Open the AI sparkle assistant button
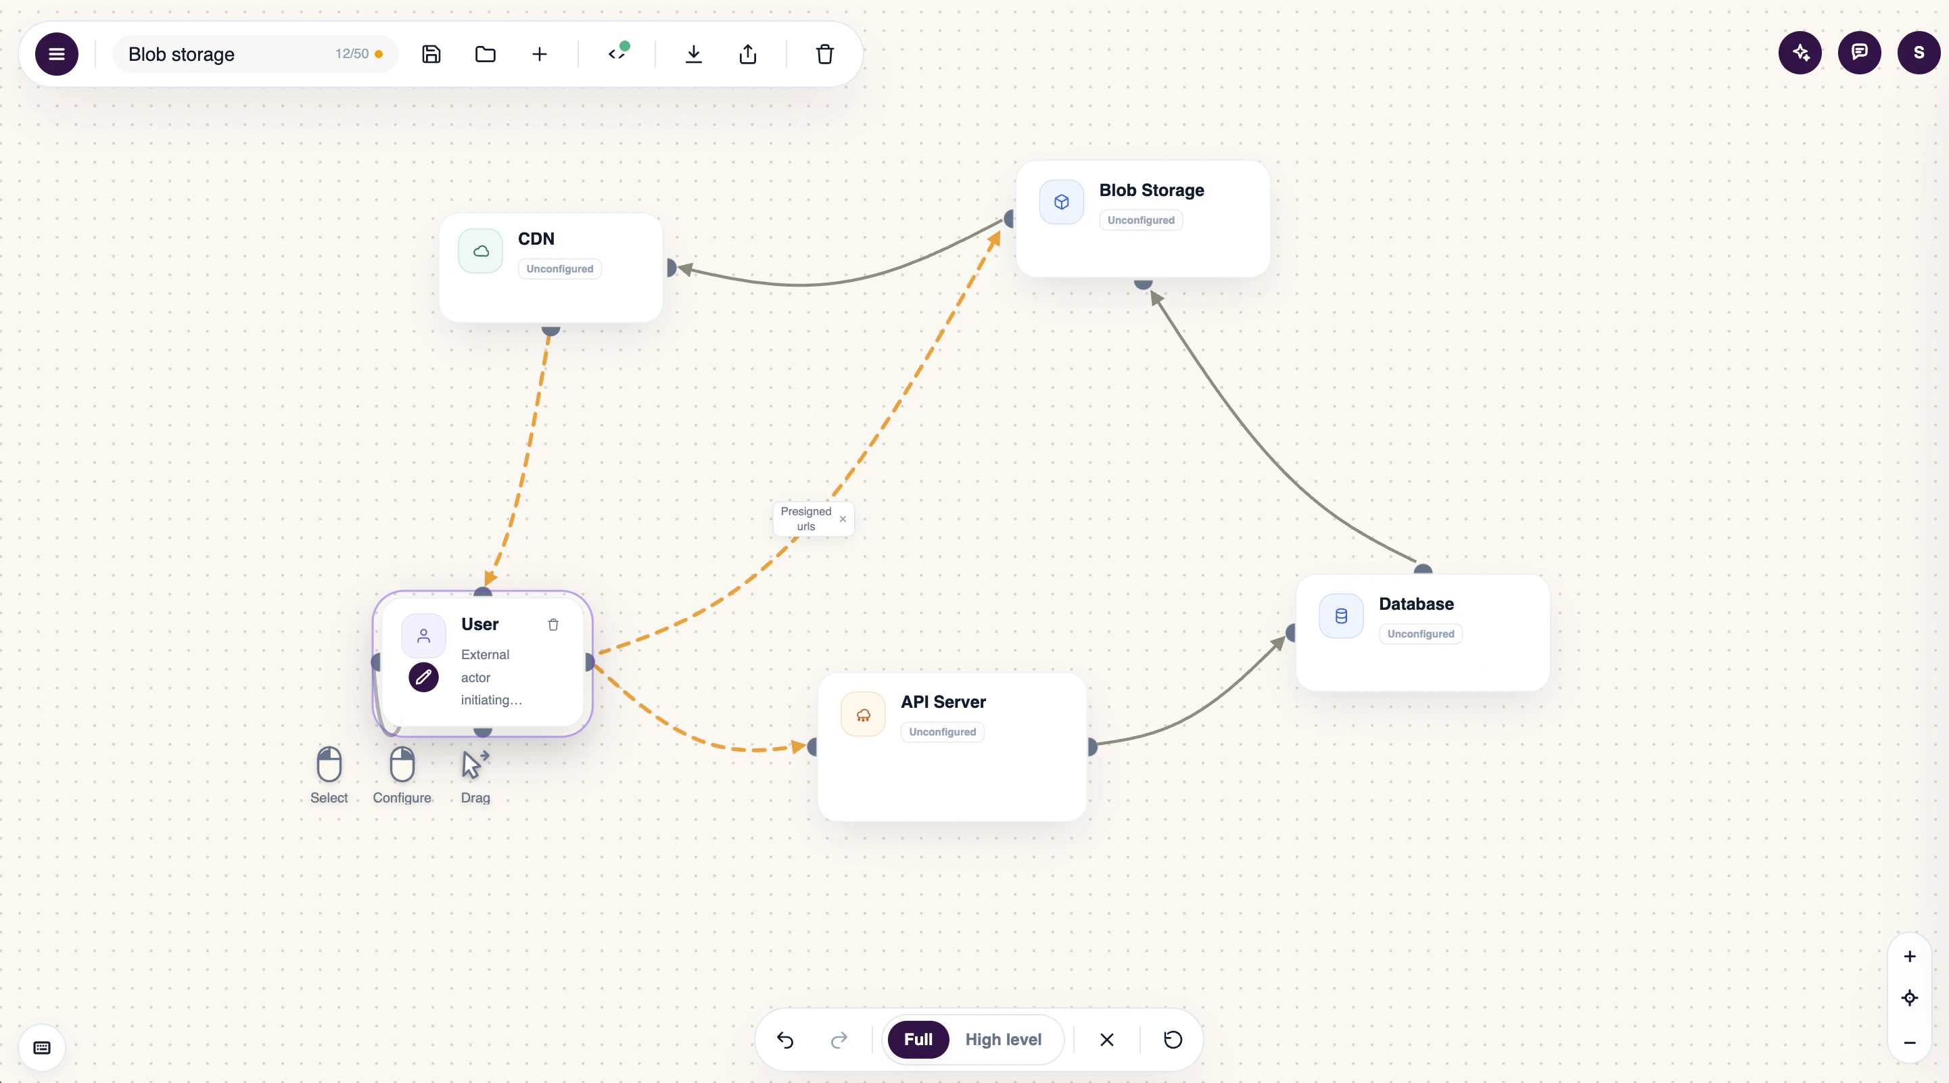This screenshot has width=1949, height=1083. pyautogui.click(x=1800, y=52)
